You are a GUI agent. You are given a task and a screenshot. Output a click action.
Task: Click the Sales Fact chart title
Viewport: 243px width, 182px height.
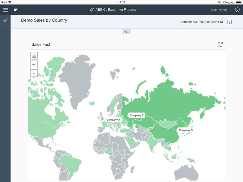pos(41,44)
